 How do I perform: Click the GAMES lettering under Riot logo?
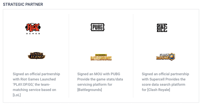click(x=33, y=33)
